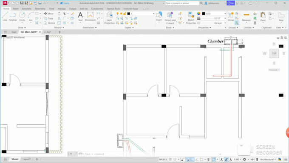Toggle drawing grid display in status bar
The image size is (289, 163).
[x=170, y=159]
